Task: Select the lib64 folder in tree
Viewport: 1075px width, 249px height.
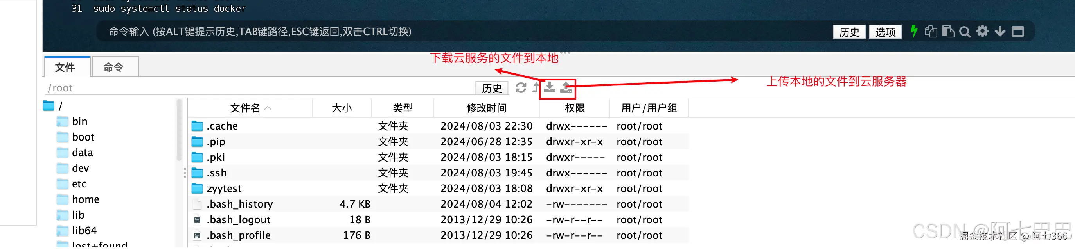Action: [77, 231]
